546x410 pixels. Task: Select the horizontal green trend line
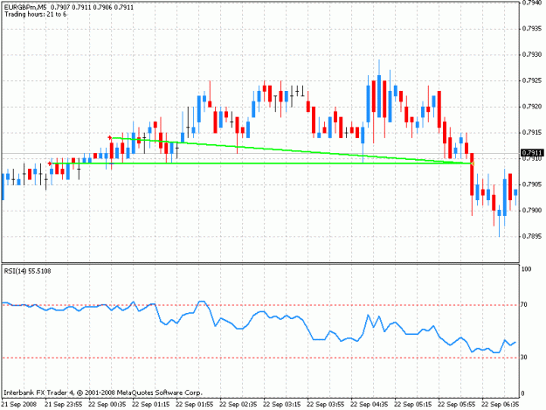[261, 163]
